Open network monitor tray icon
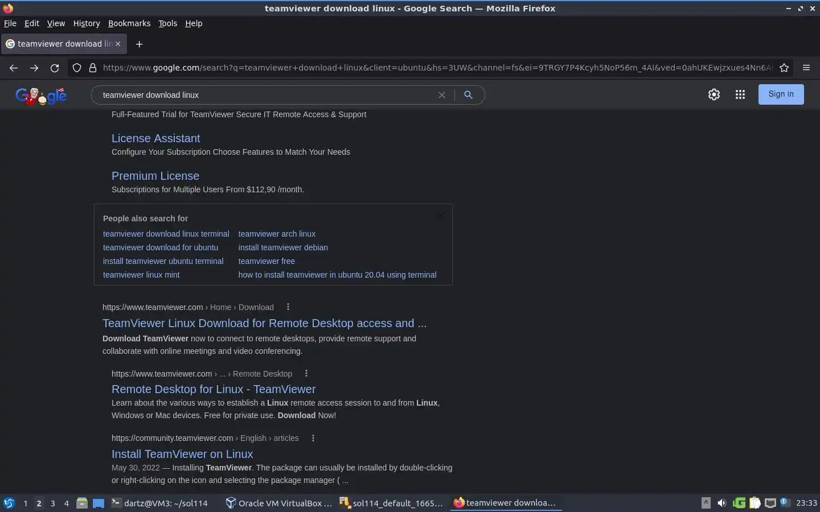 click(770, 503)
